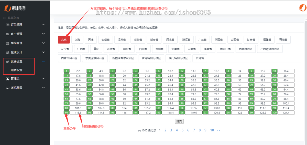Select the 澳门特别行政区 button
The width and height of the screenshot is (307, 145).
pos(178,58)
